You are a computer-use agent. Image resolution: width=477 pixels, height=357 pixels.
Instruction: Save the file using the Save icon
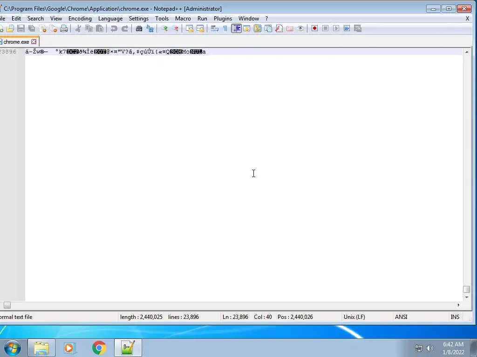click(x=20, y=28)
